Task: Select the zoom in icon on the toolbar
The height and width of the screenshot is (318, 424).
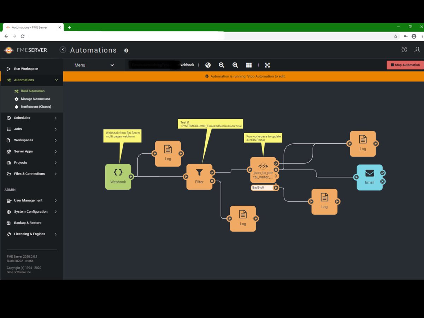Action: click(235, 65)
